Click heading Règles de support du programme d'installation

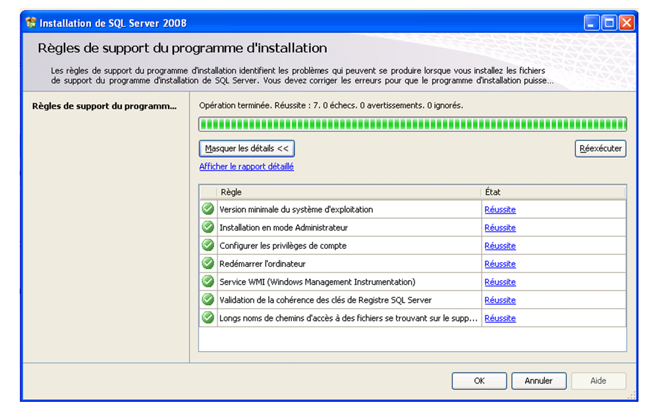click(182, 48)
